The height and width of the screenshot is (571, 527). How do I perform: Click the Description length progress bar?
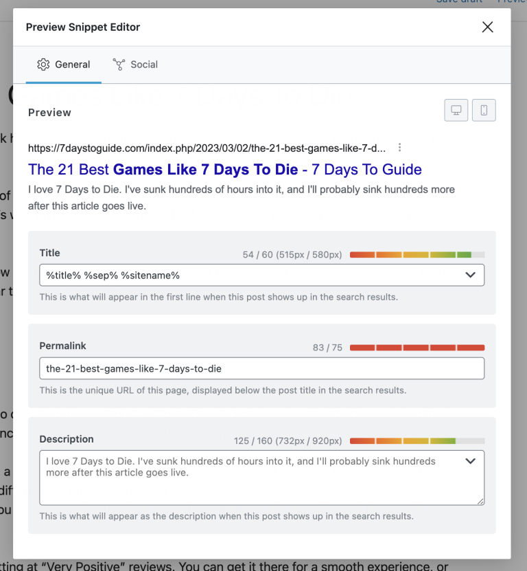pyautogui.click(x=417, y=441)
